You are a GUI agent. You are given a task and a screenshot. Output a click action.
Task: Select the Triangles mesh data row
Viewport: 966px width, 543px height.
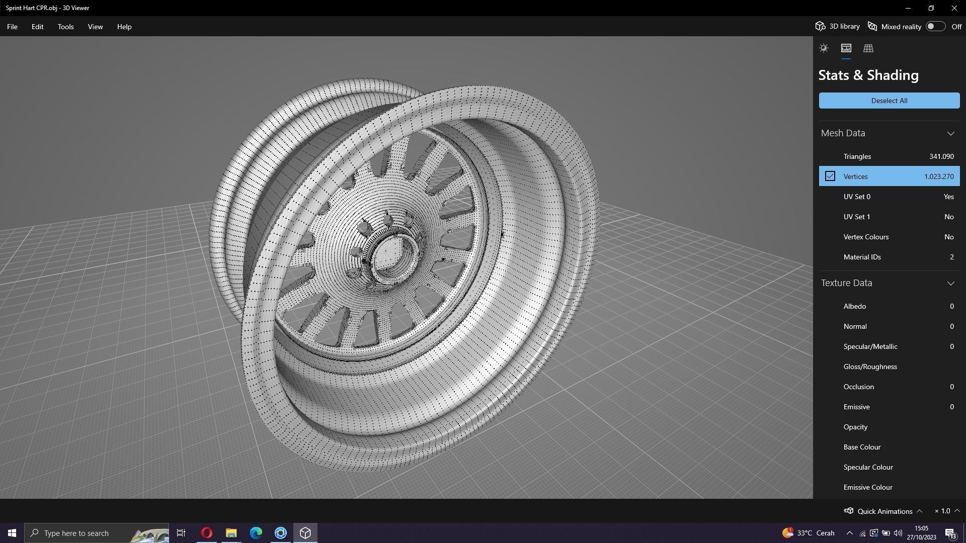coord(889,156)
